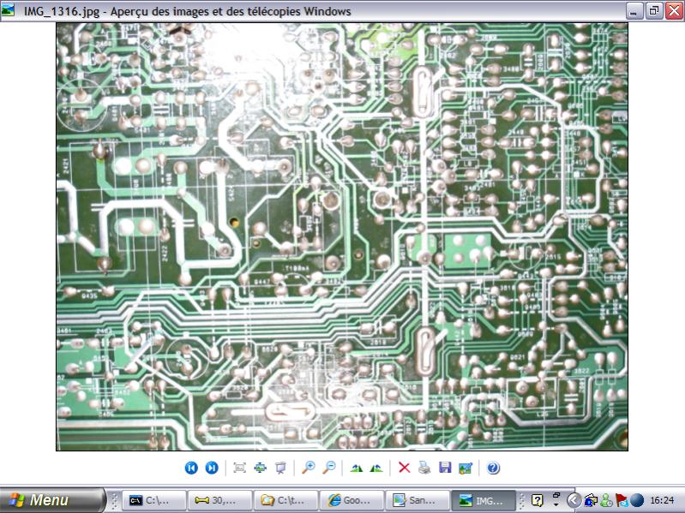
Task: Rotate image counterclockwise
Action: 376,468
